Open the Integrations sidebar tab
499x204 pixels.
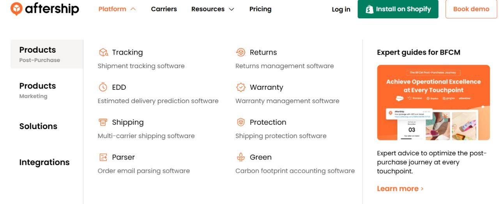tap(44, 162)
